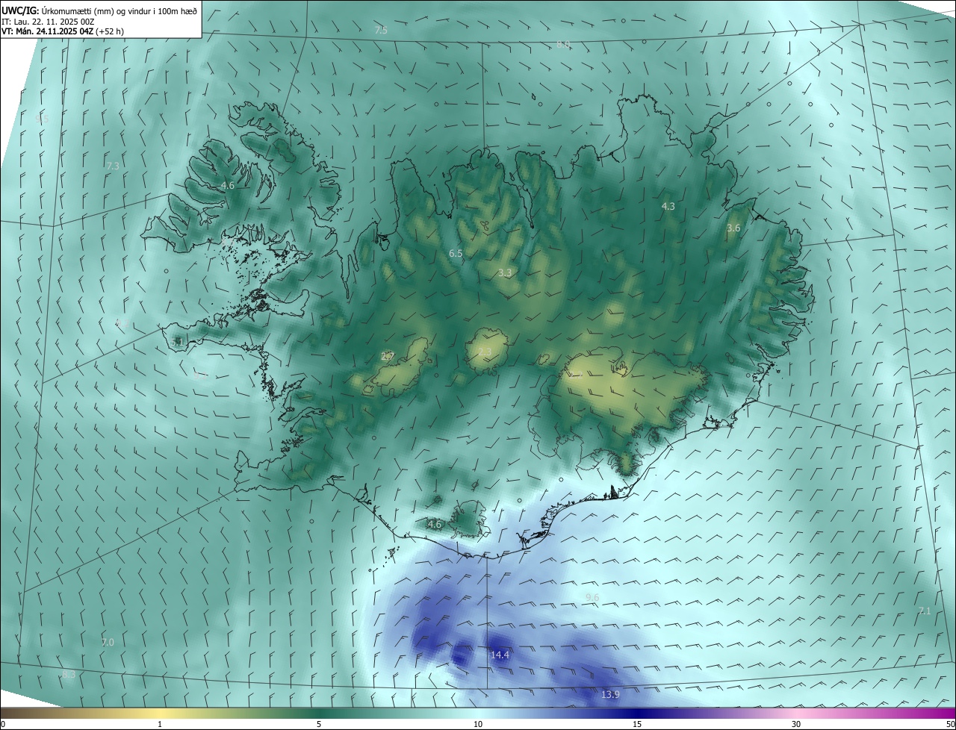Click the 8.0 value label on the northern sea
This screenshot has height=730, width=956.
point(563,45)
